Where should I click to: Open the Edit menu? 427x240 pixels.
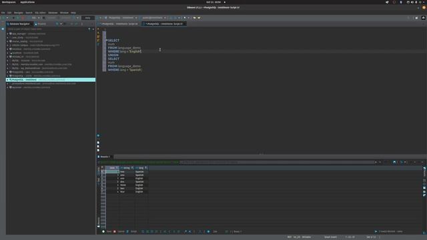[9, 13]
